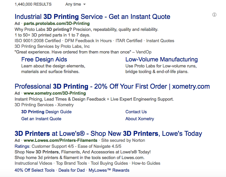
Task: Open About Xometry link
Action: pos(140,119)
